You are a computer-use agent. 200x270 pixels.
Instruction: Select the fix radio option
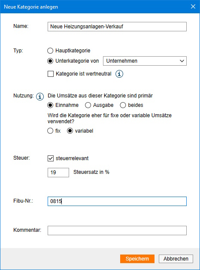(x=50, y=131)
